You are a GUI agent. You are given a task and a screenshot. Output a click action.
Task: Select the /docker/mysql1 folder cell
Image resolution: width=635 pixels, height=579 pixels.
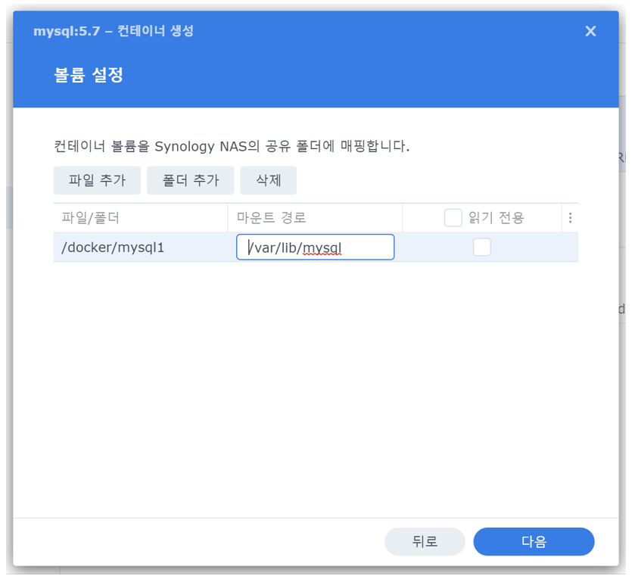[x=141, y=247]
